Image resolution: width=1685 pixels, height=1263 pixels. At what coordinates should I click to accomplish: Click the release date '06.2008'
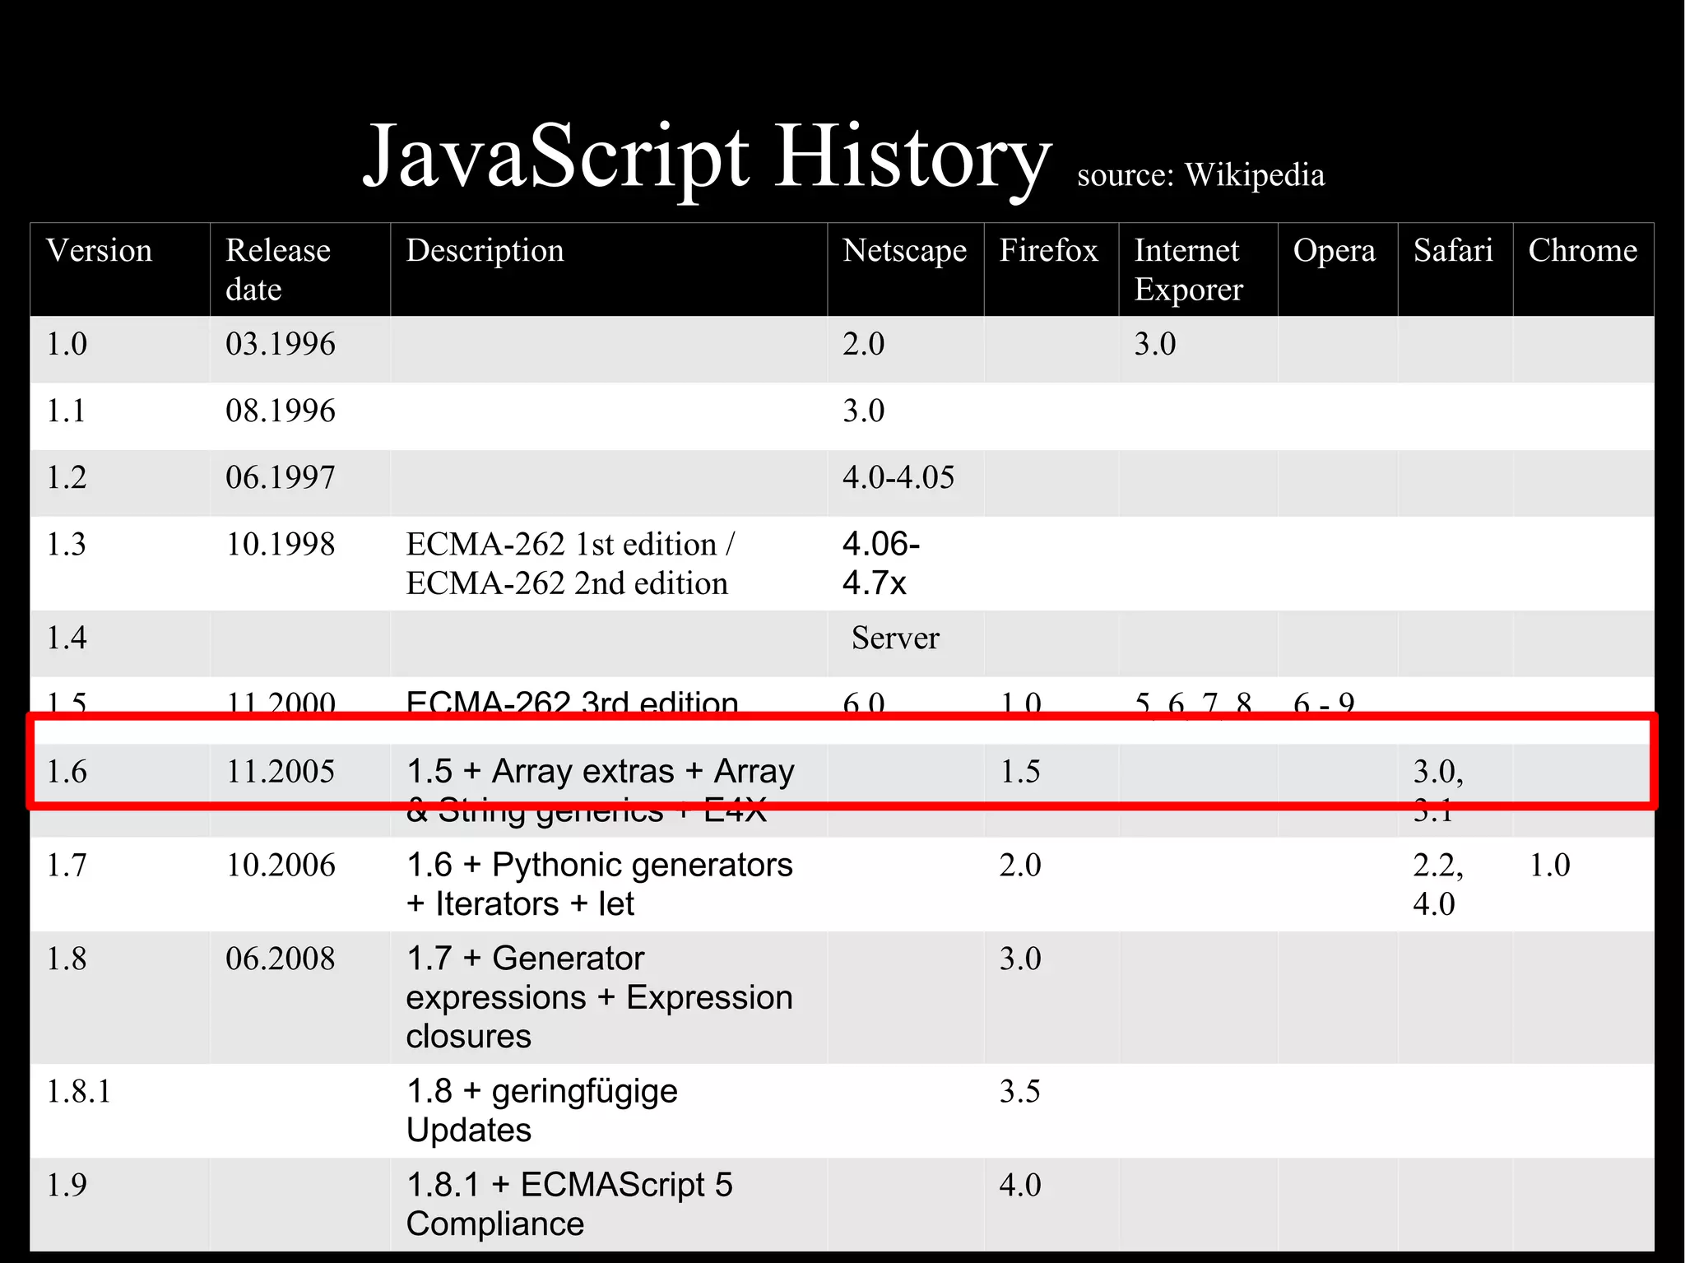281,959
